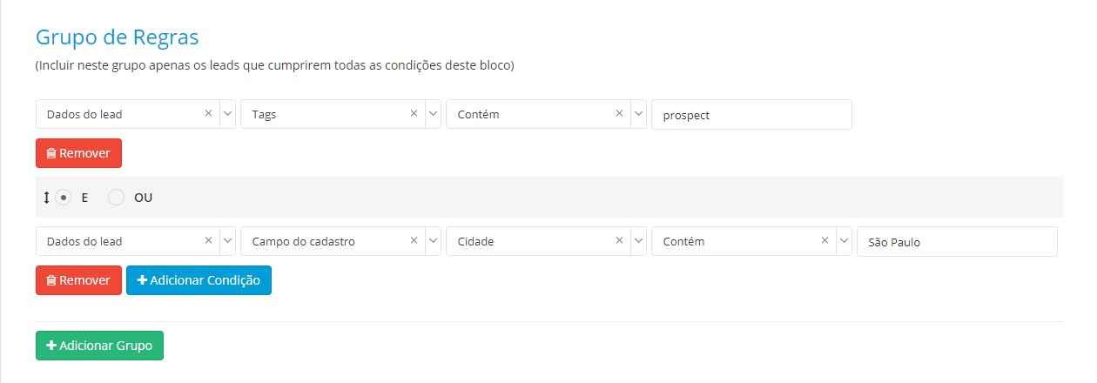Expand the first Dados do lead dropdown
1097x383 pixels.
click(227, 114)
